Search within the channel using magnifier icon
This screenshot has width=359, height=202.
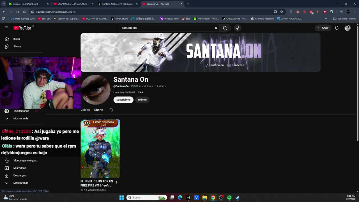click(x=111, y=110)
